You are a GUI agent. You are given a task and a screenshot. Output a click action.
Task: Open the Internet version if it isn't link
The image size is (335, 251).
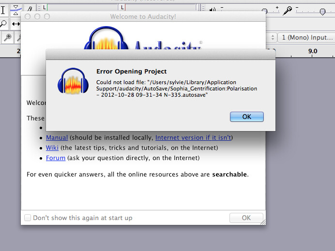tap(193, 138)
